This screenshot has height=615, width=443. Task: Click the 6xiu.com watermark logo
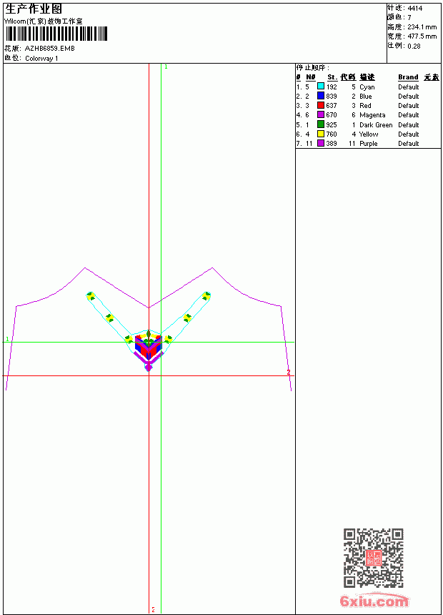pyautogui.click(x=374, y=601)
